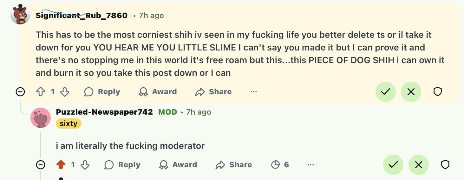
Task: Collapse Puzzled-Newspaper742's reply thread
Action: click(41, 165)
